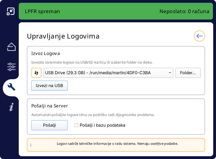The image size is (216, 159).
Task: Refresh the drive list with the arrows icon
Action: [36, 73]
